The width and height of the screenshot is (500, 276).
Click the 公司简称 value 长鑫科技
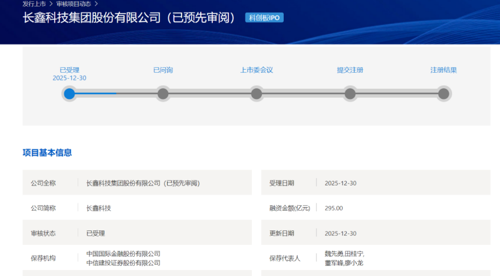[99, 208]
